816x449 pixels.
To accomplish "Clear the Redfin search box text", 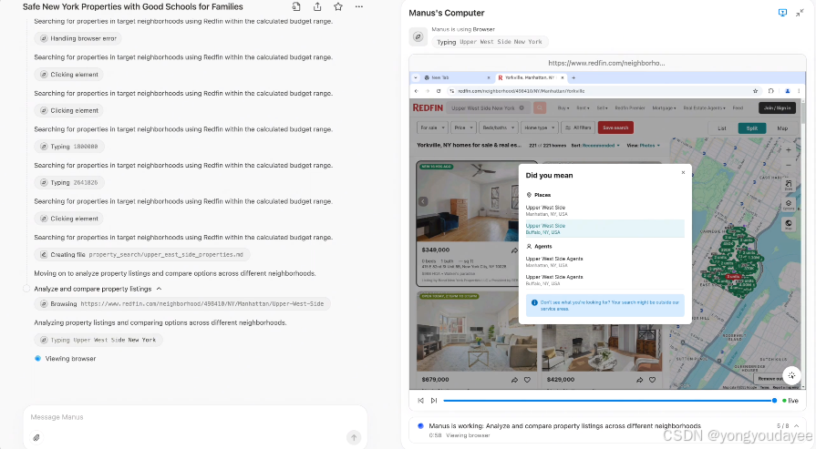I will pyautogui.click(x=522, y=108).
